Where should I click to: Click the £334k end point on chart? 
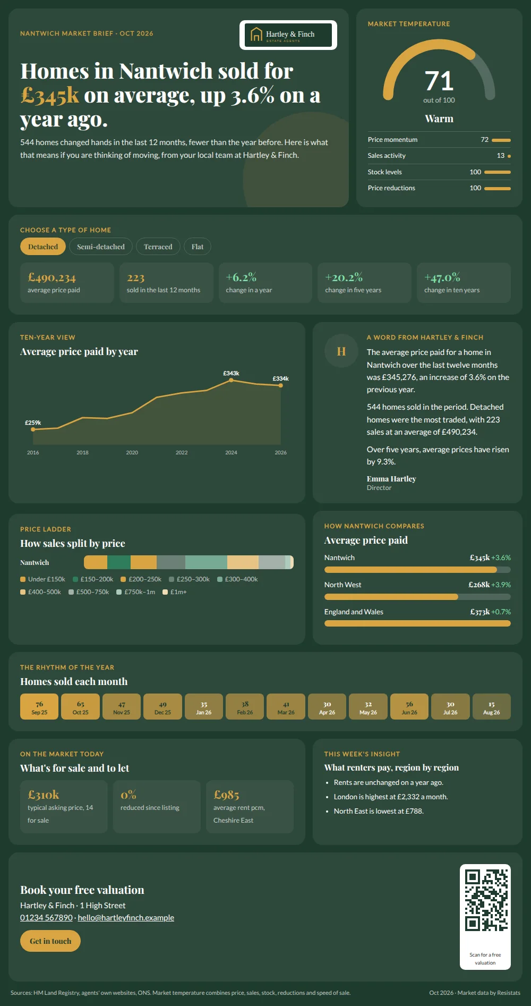(x=281, y=385)
